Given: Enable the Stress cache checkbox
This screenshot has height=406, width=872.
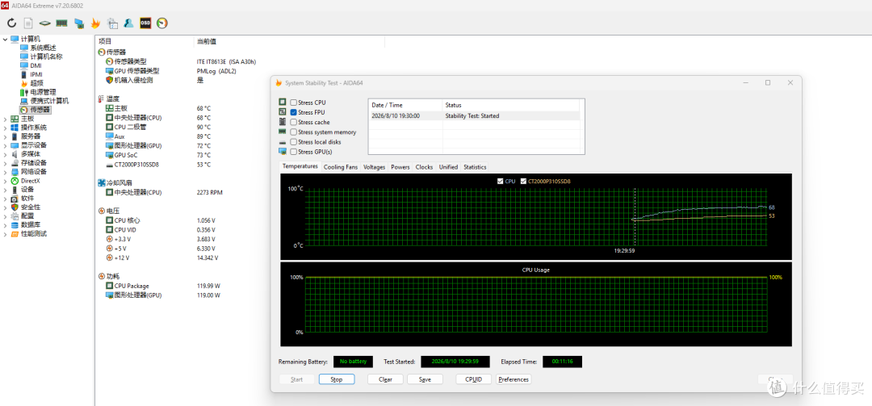Looking at the screenshot, I should click(x=294, y=123).
